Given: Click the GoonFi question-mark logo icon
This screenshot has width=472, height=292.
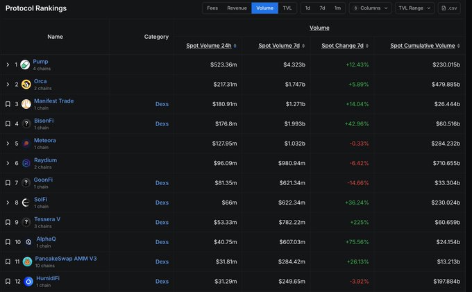Looking at the screenshot, I should (x=26, y=183).
